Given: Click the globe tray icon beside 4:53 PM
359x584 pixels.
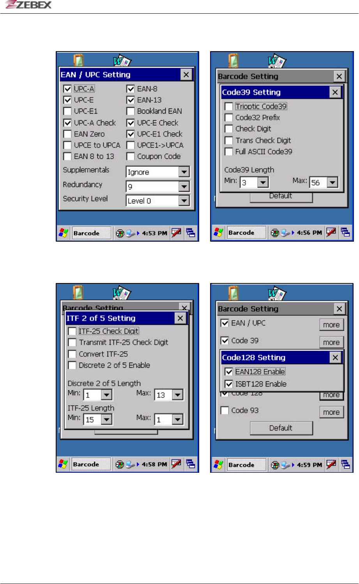Looking at the screenshot, I should coord(120,233).
